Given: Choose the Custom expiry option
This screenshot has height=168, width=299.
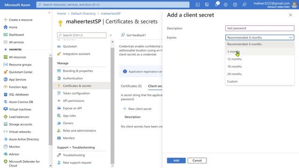Looking at the screenshot, I should [x=260, y=81].
